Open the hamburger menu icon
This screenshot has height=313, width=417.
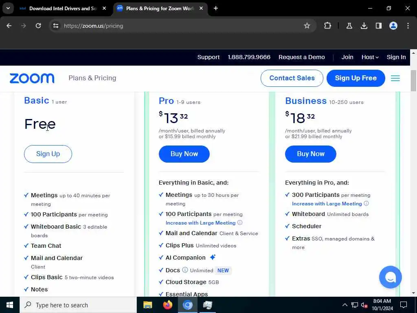click(x=395, y=78)
